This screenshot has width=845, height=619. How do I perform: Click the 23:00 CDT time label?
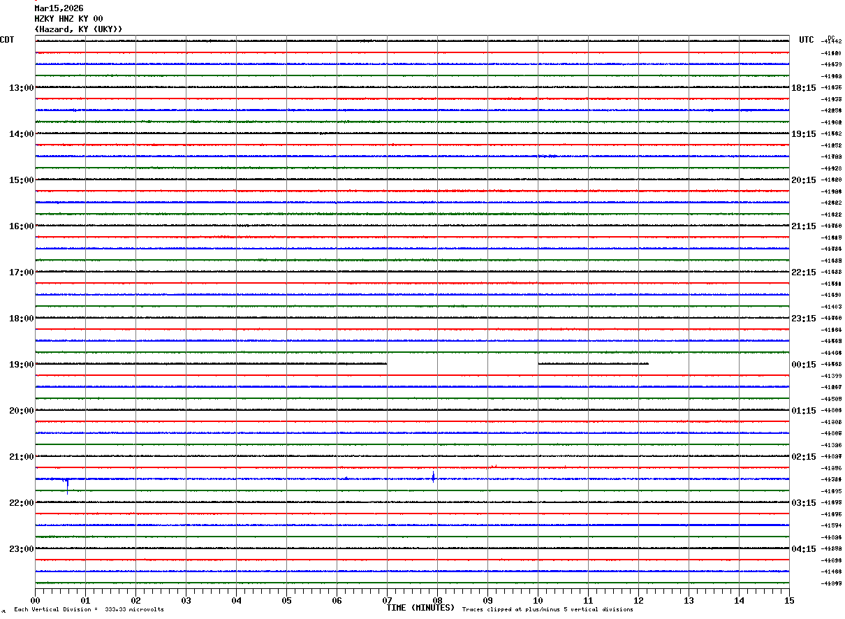click(21, 549)
